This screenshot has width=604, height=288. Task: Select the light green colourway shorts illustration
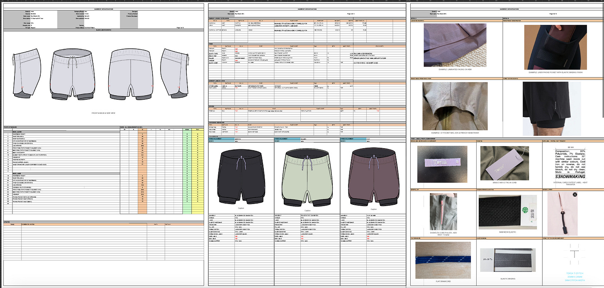click(x=306, y=178)
